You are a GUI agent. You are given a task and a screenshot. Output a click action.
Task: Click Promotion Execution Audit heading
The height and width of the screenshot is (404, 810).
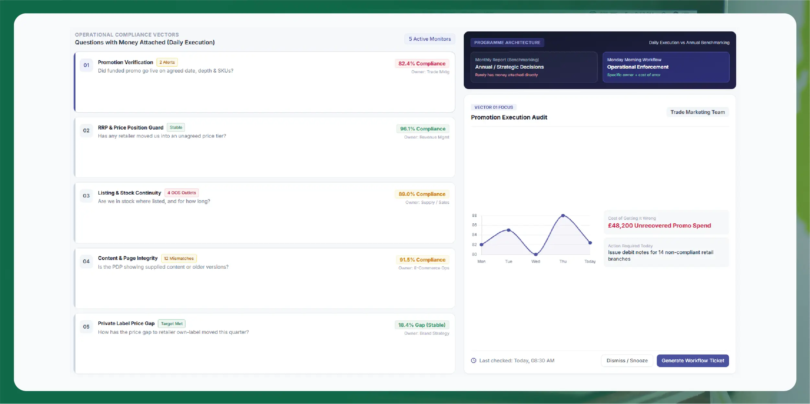click(x=509, y=118)
